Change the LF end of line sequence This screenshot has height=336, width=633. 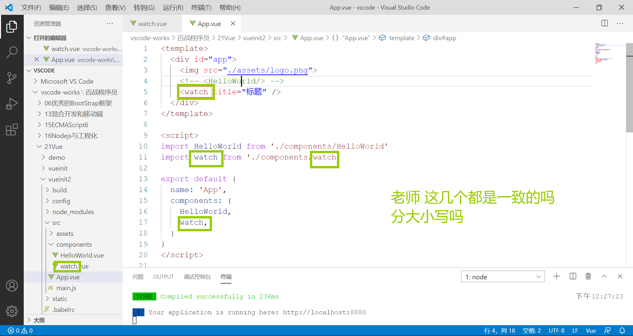[x=575, y=330]
